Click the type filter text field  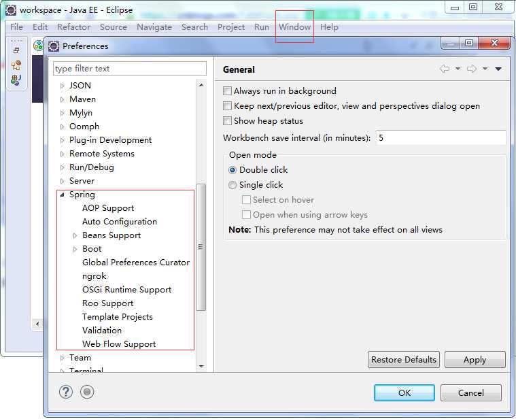[130, 69]
